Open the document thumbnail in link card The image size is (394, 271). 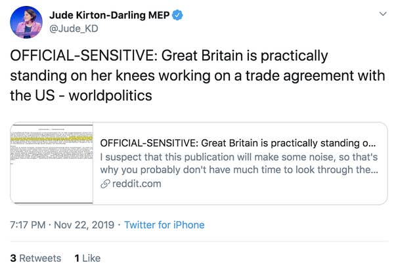(x=52, y=163)
